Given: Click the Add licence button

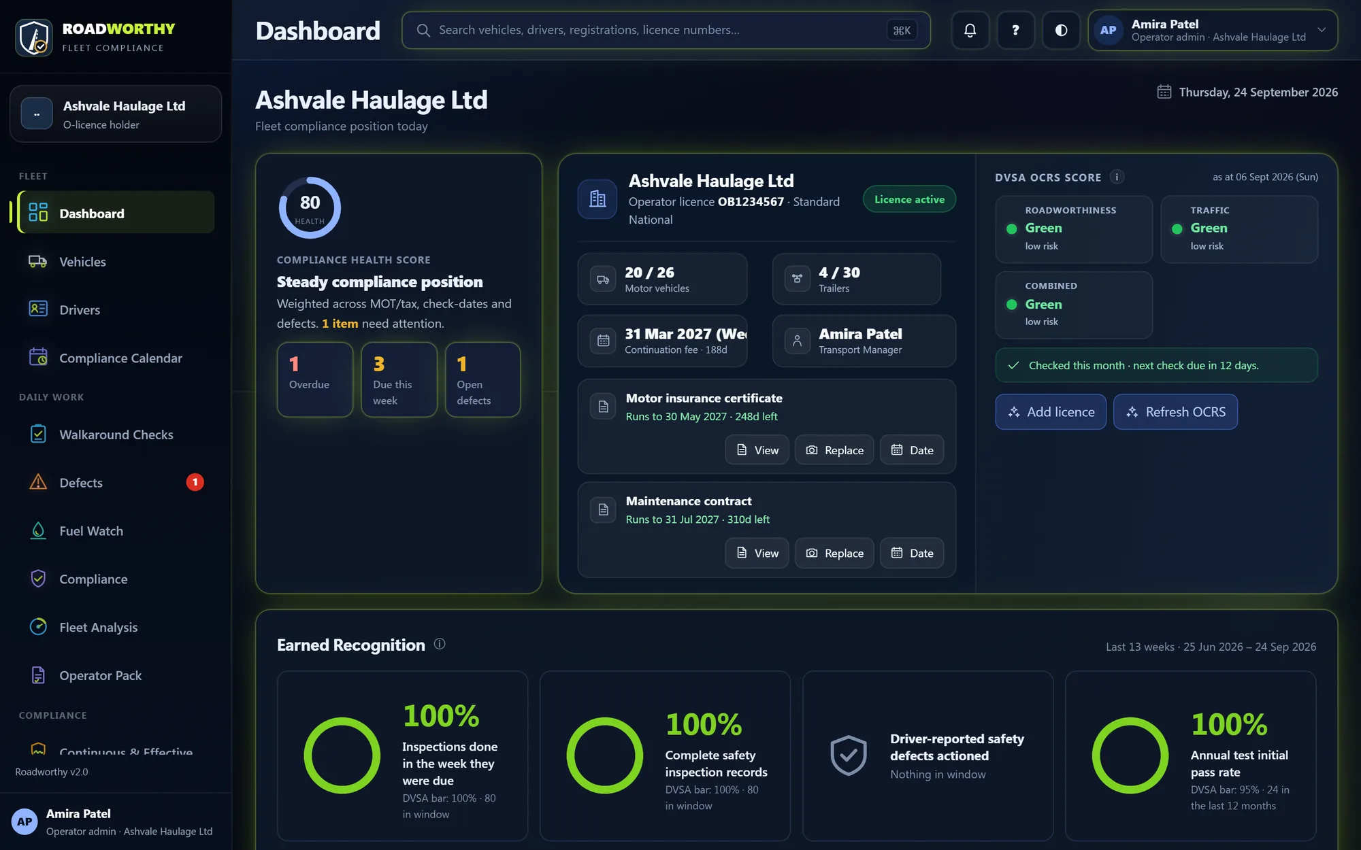Looking at the screenshot, I should [x=1051, y=412].
